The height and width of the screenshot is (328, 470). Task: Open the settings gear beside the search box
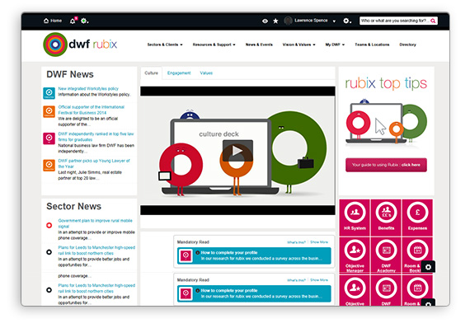tap(347, 21)
